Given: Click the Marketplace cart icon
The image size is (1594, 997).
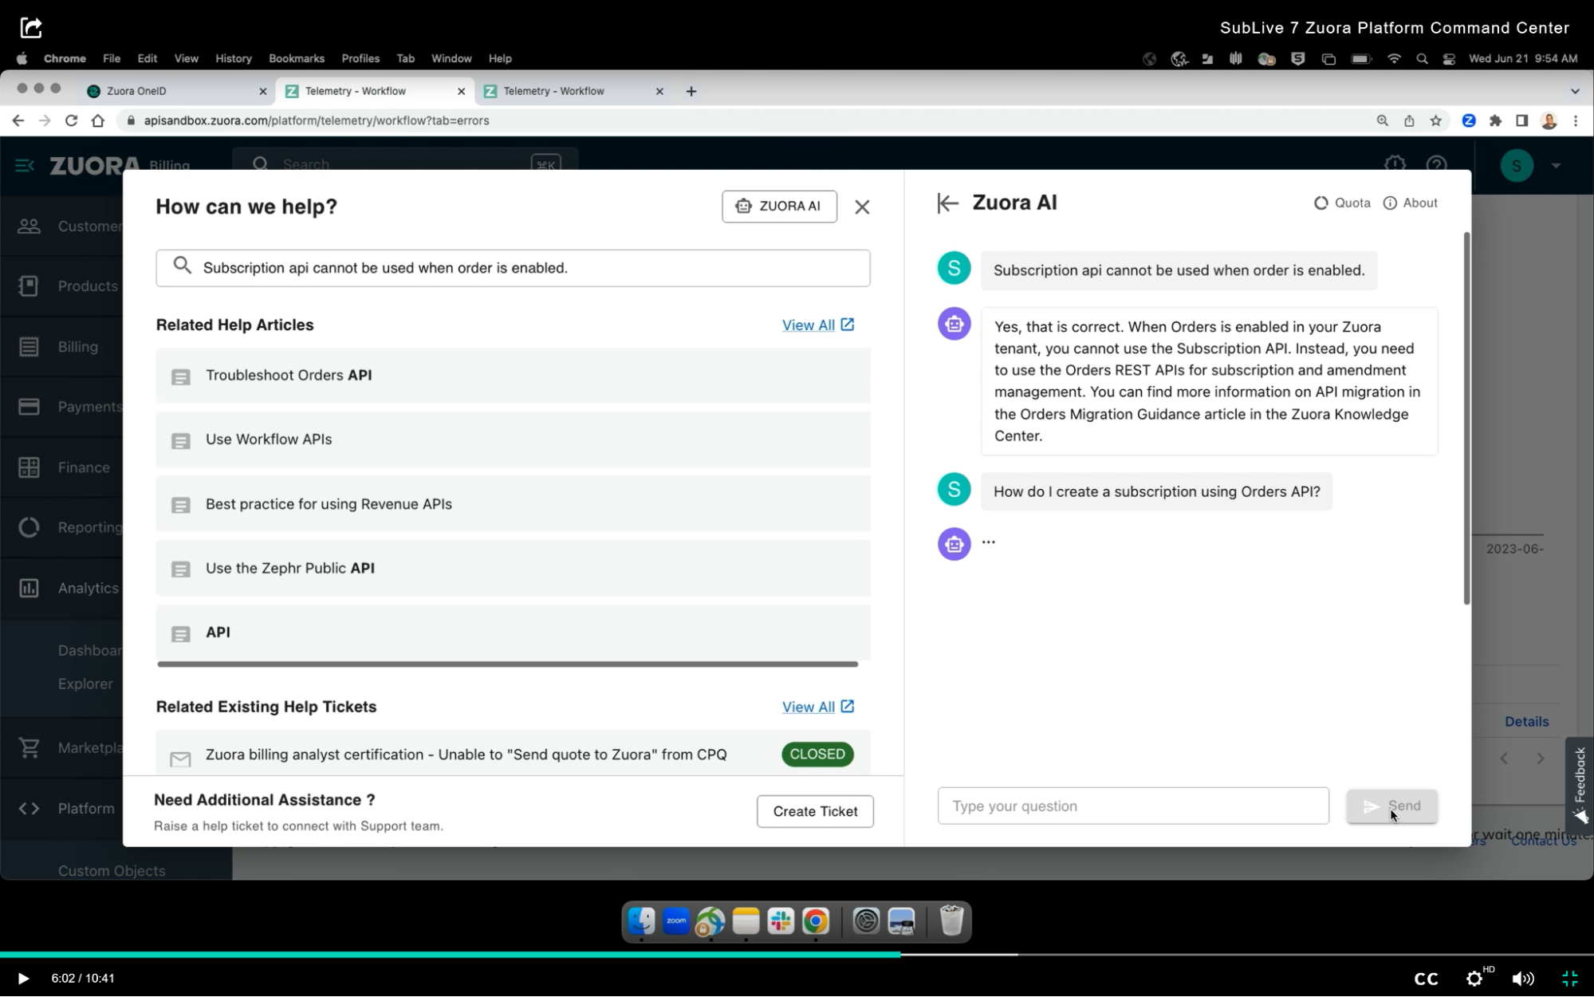Looking at the screenshot, I should (x=29, y=747).
